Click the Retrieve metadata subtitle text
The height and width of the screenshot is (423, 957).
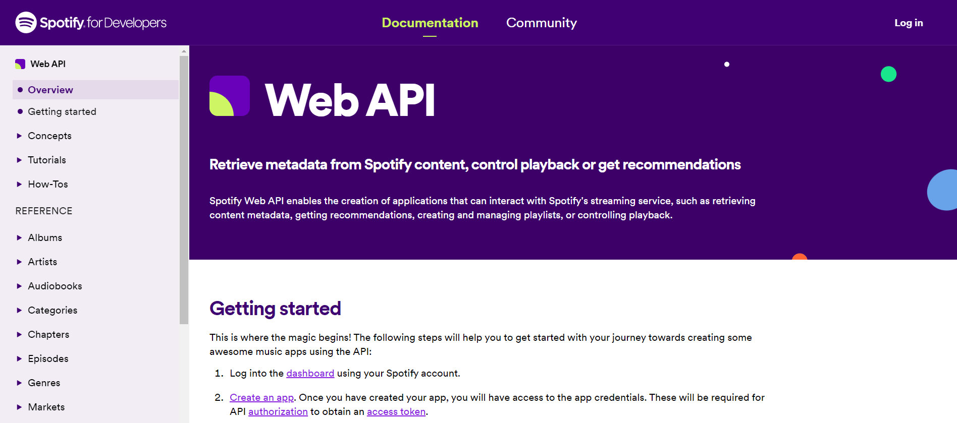click(475, 164)
